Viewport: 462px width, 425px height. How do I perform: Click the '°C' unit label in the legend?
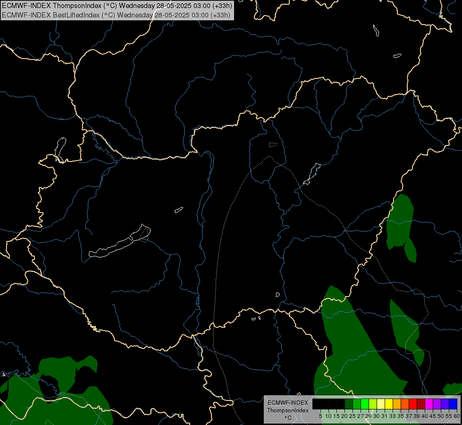[288, 417]
